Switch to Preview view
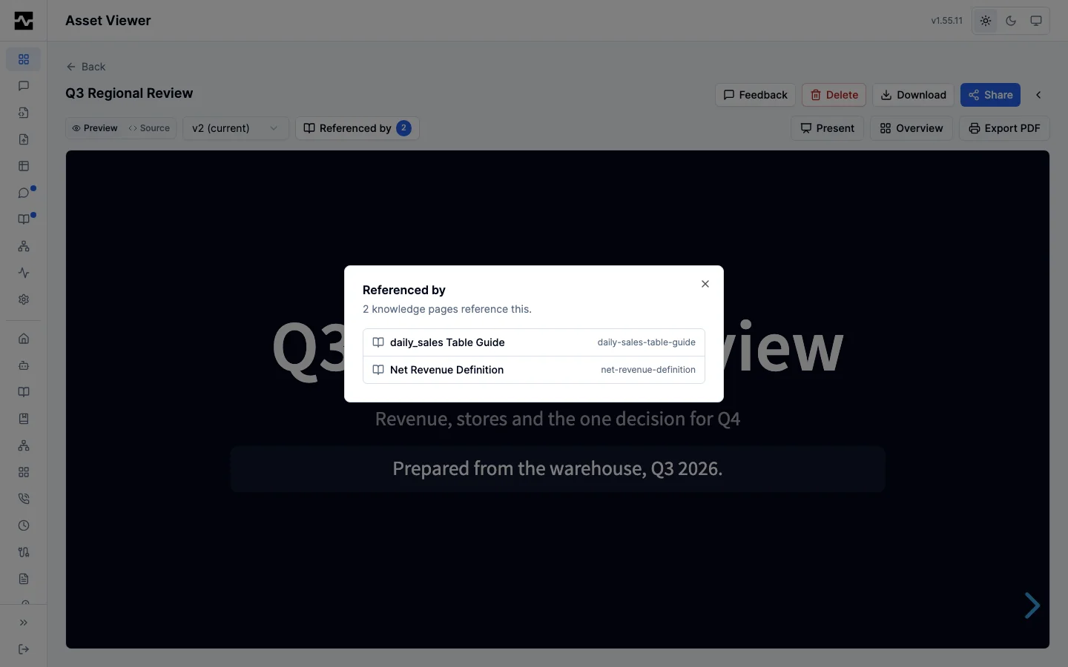Screen dimensions: 1068x667 pos(95,128)
